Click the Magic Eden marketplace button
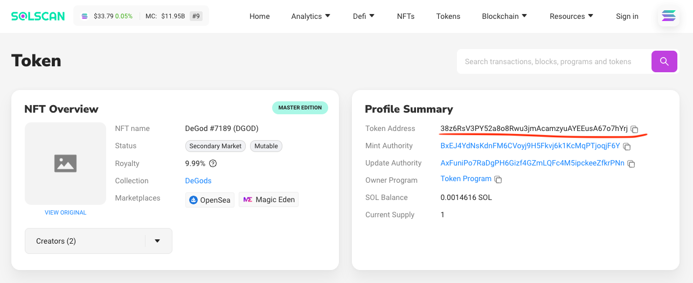 (268, 199)
